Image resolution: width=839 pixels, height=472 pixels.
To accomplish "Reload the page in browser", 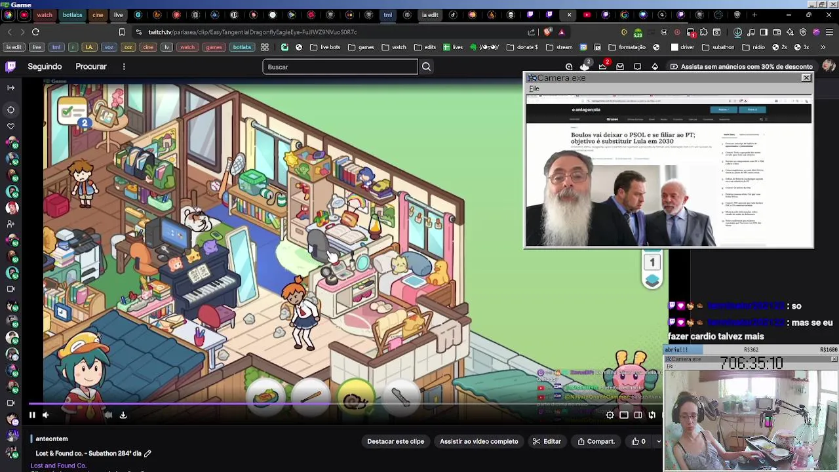I will (35, 31).
